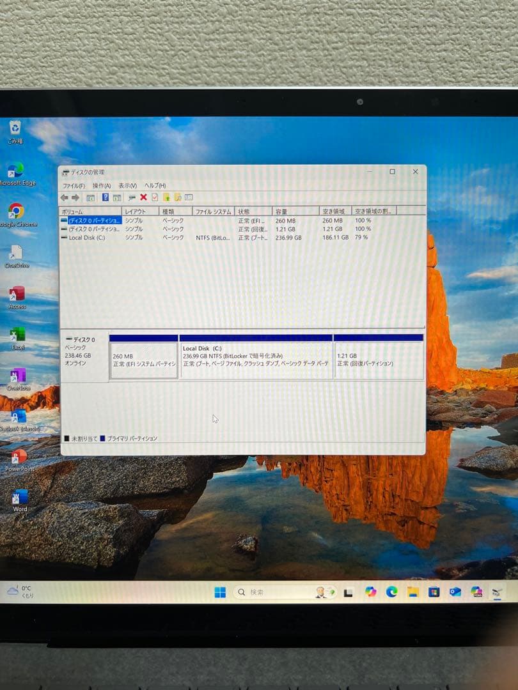
Task: Select the 1.21 GB recovery partition block
Action: coord(378,360)
